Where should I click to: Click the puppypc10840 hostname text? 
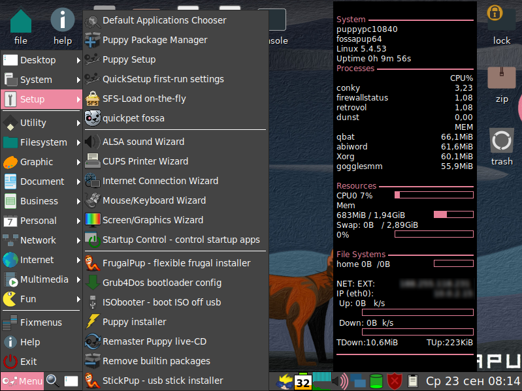367,29
